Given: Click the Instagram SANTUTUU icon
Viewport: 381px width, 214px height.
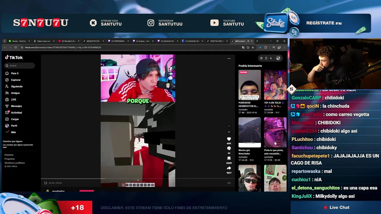Looking at the screenshot, I should pos(151,23).
